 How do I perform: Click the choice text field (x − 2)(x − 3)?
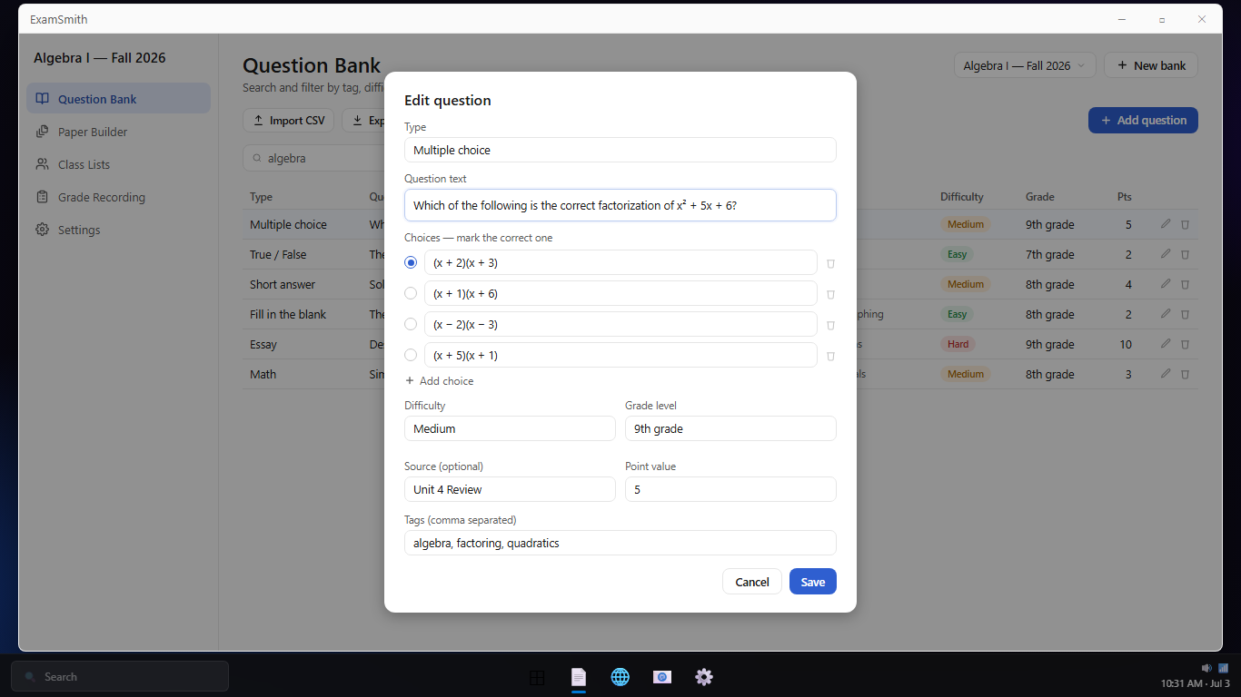pyautogui.click(x=620, y=324)
